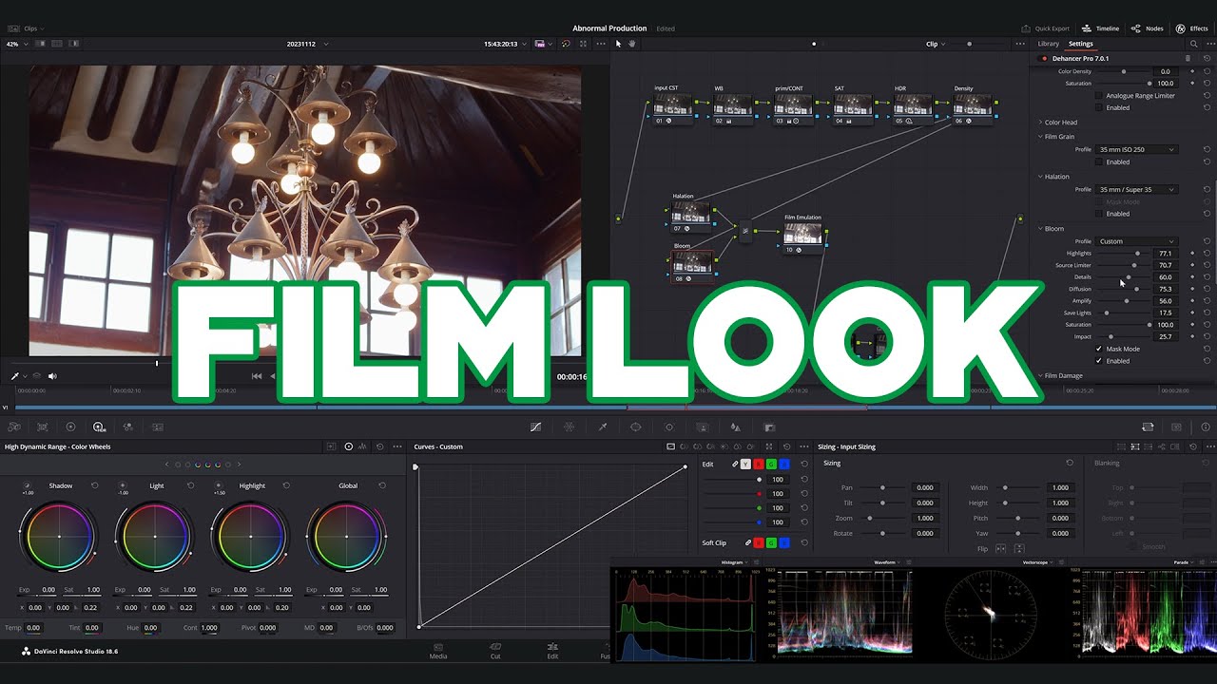Viewport: 1217px width, 684px height.
Task: Select the Film Emulation node 10
Action: [802, 237]
